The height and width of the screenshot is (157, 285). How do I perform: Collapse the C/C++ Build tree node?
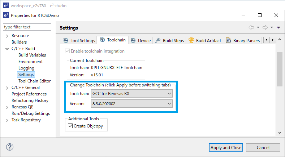pyautogui.click(x=7, y=49)
